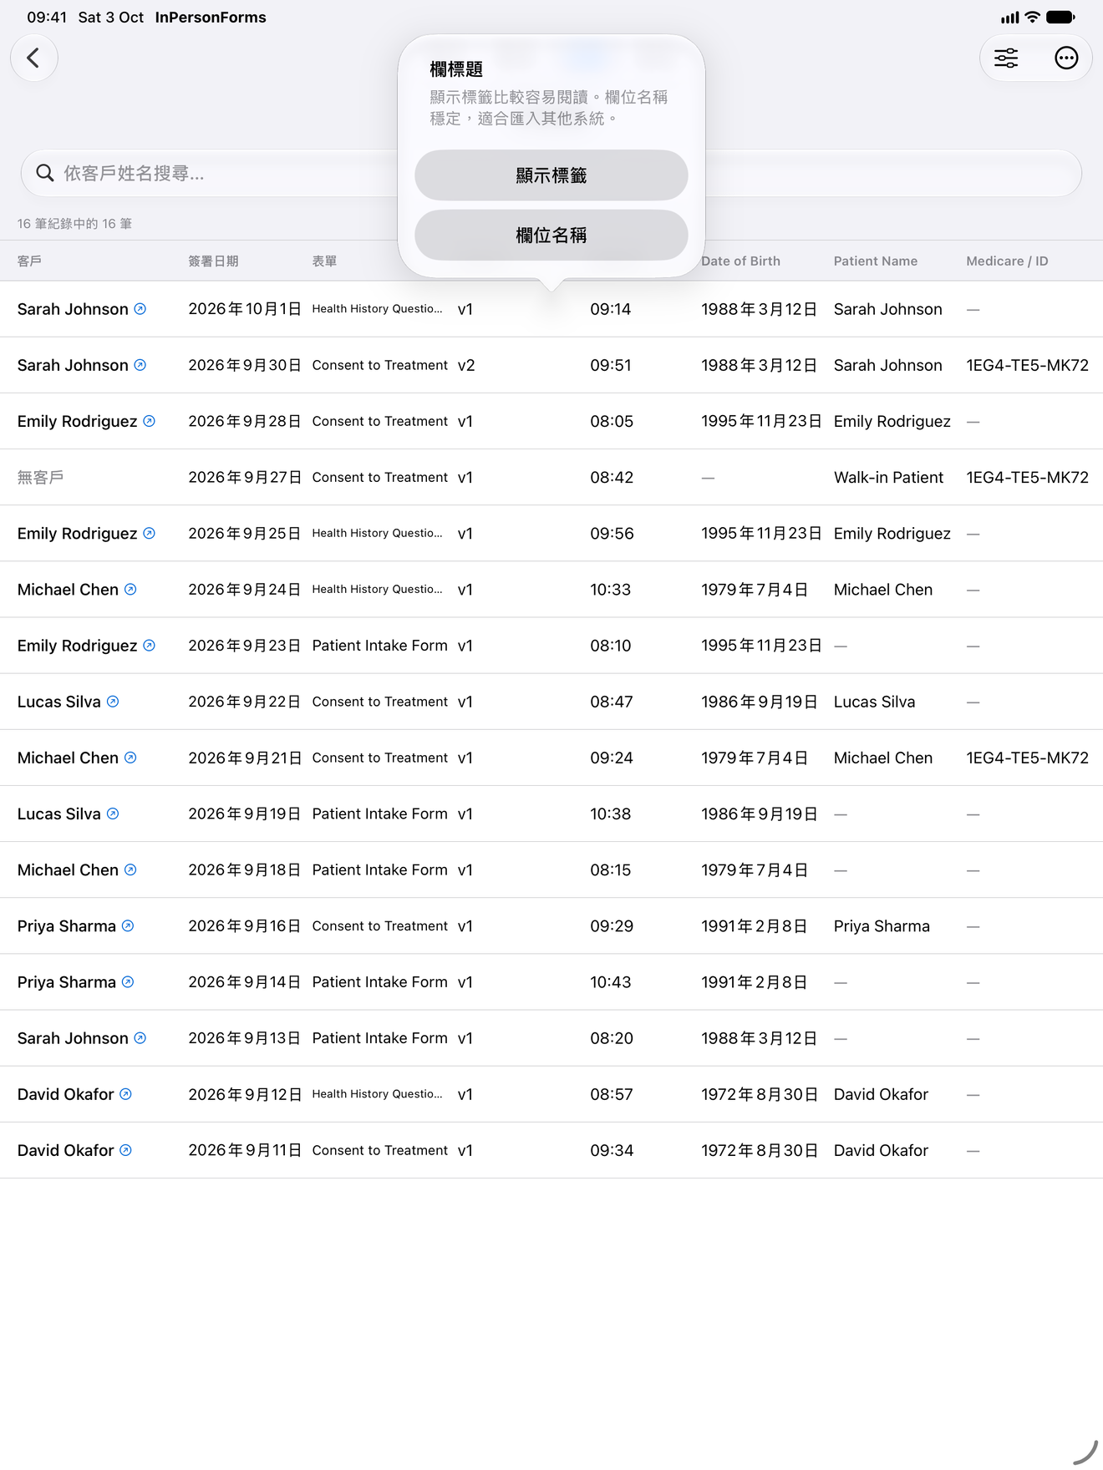Choose 欄位名稱 in the column header popover
This screenshot has width=1103, height=1470.
coord(551,236)
